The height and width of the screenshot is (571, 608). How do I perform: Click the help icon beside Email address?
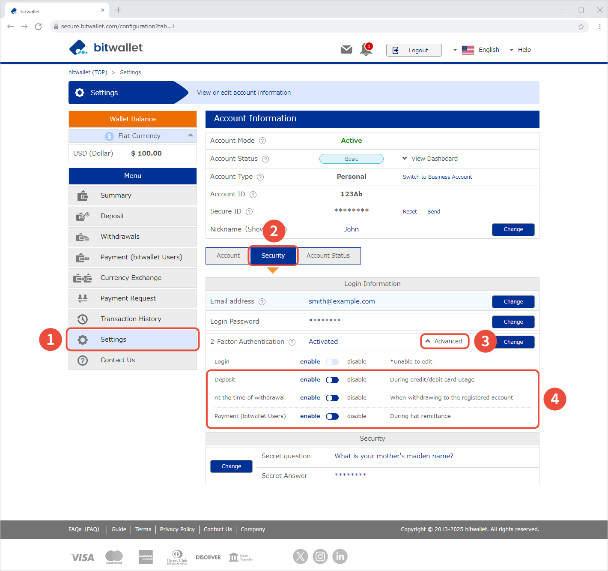click(x=262, y=302)
